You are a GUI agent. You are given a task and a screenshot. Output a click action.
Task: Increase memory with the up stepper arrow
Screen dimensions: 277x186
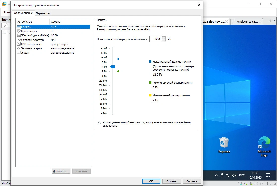point(164,38)
